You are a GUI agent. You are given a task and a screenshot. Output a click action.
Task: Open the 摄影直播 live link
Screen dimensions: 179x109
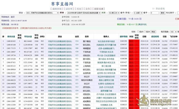(x=99, y=9)
